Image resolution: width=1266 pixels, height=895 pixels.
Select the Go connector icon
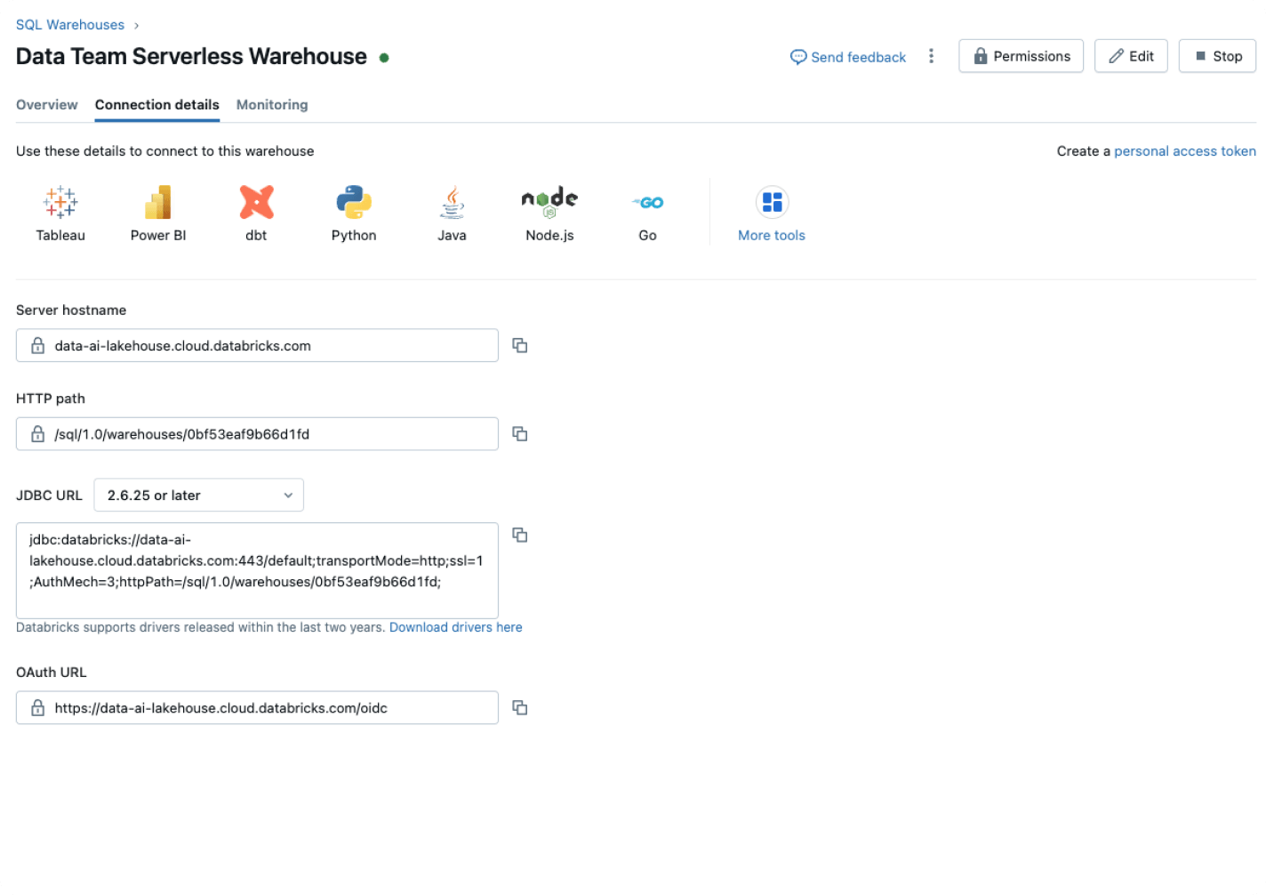click(647, 203)
